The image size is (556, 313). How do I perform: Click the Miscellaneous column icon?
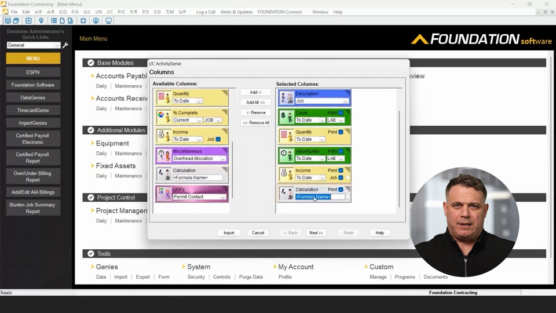tap(163, 155)
